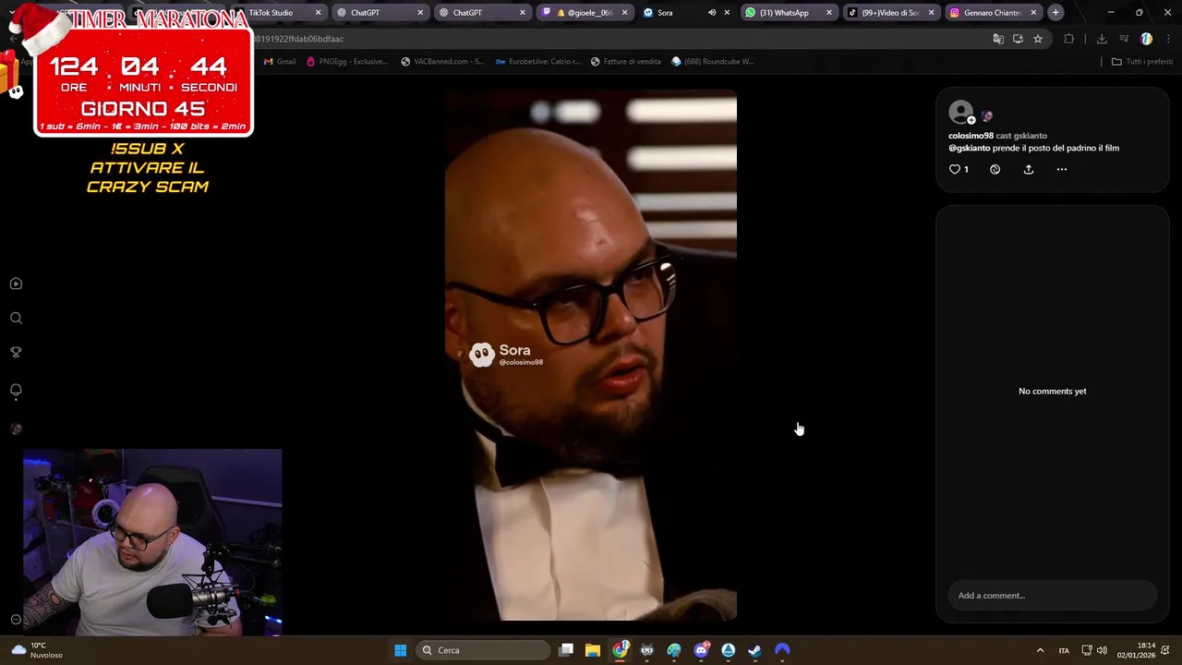Viewport: 1182px width, 665px height.
Task: Share the video using the upload icon
Action: pos(1028,169)
